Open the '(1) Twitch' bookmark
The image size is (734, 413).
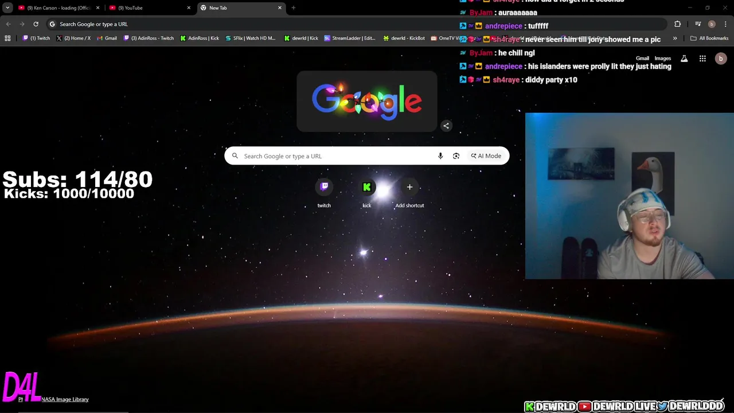(x=37, y=38)
